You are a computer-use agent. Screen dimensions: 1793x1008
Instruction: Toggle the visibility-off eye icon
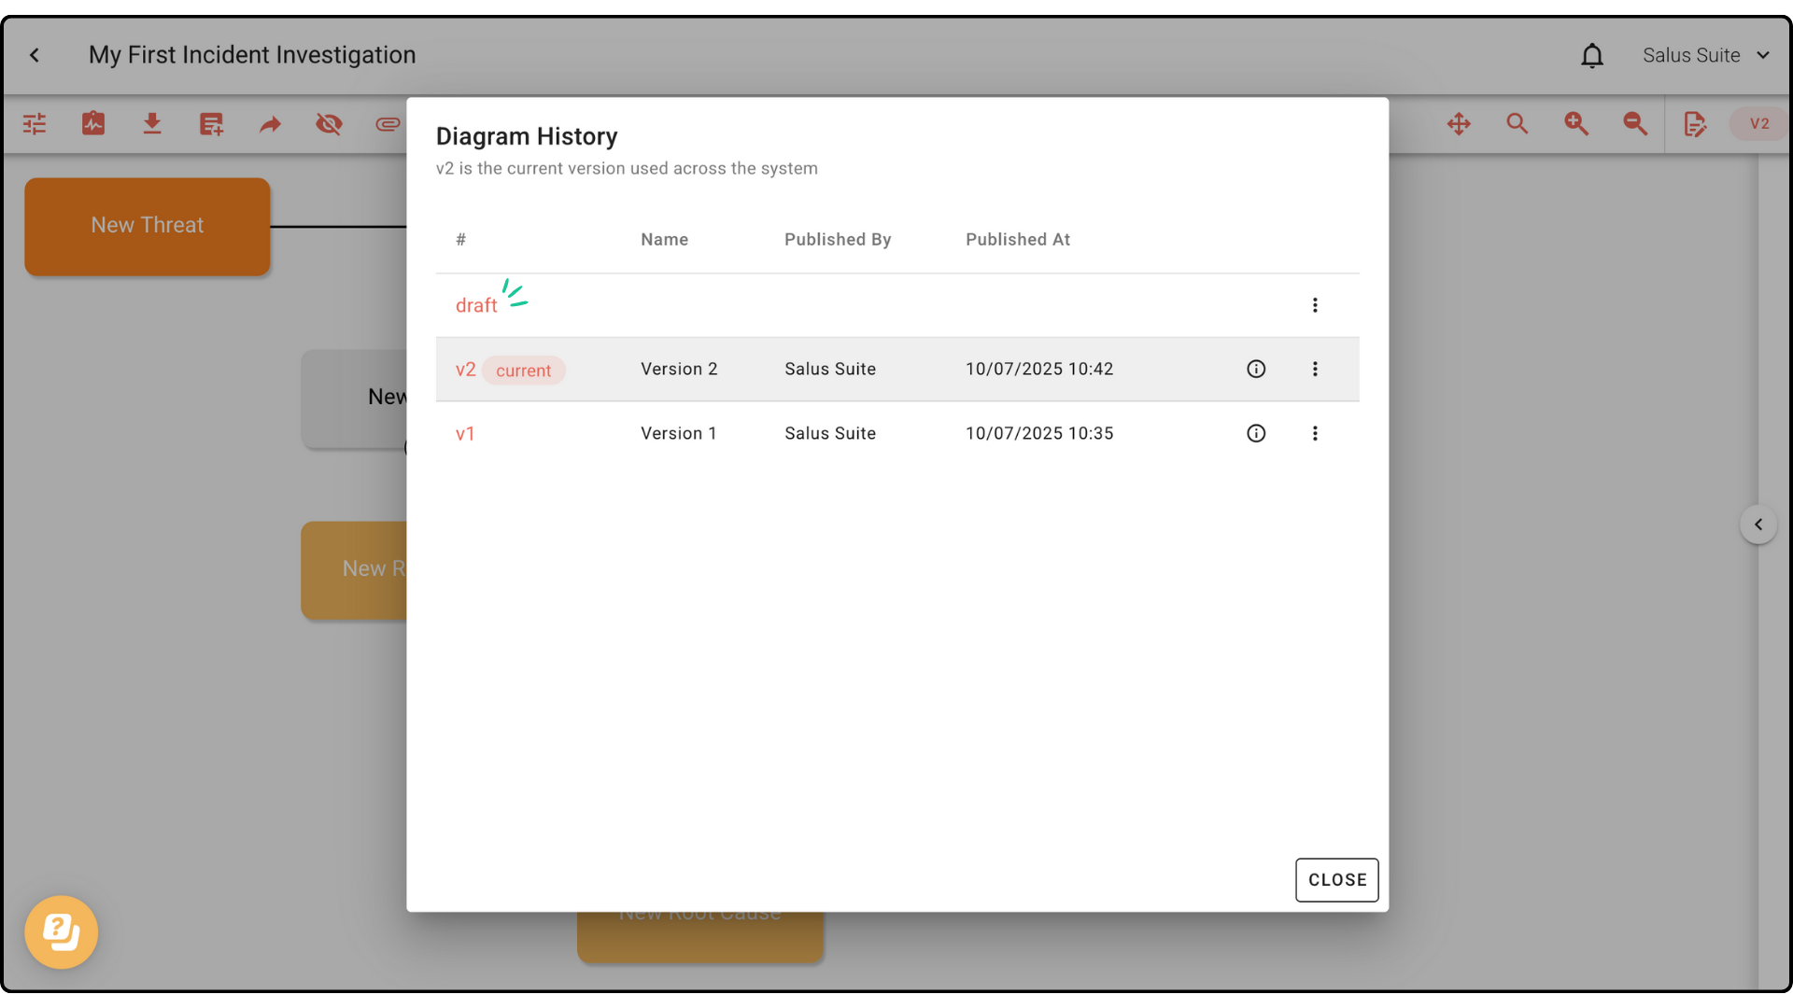click(329, 124)
